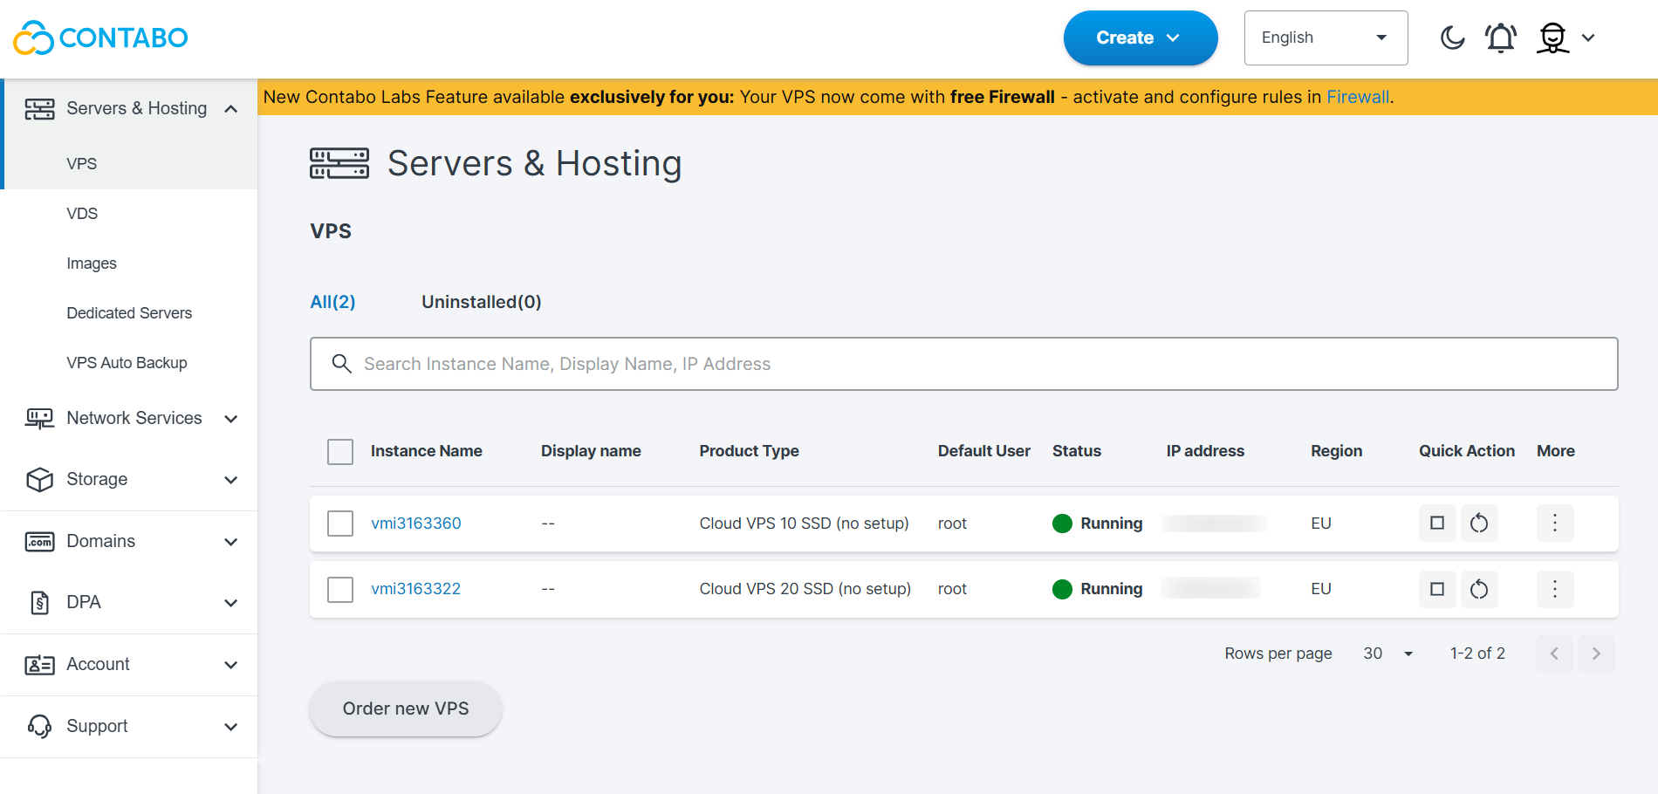The height and width of the screenshot is (794, 1658).
Task: Expand Network Services chevron
Action: pos(231,419)
